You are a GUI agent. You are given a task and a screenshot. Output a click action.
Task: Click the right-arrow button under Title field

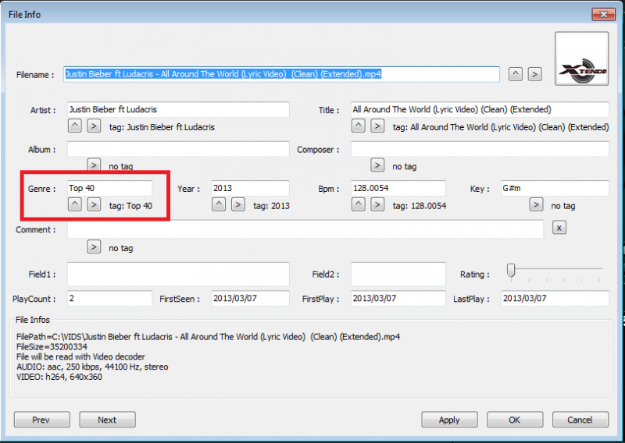[x=377, y=126]
